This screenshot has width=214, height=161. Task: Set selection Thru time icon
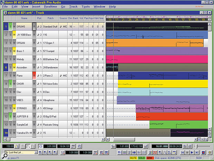146,146
